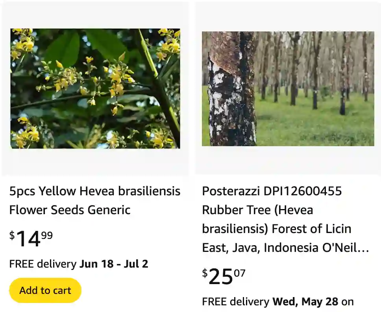Open the 5pcs Yellow Hevea brasiliensis Flower Seeds listing
The image size is (381, 312).
click(94, 200)
